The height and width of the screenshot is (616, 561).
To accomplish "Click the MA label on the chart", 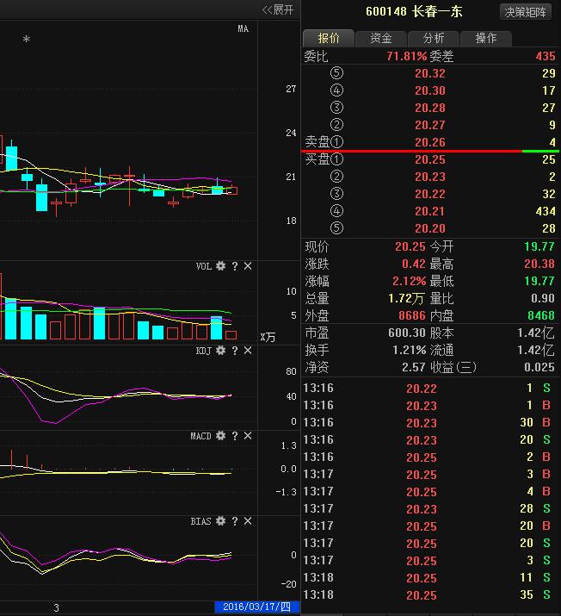I will pyautogui.click(x=243, y=28).
